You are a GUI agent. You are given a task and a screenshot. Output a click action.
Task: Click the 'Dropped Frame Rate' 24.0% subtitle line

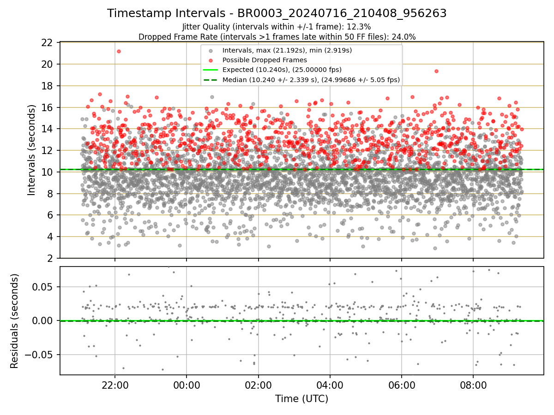click(277, 37)
